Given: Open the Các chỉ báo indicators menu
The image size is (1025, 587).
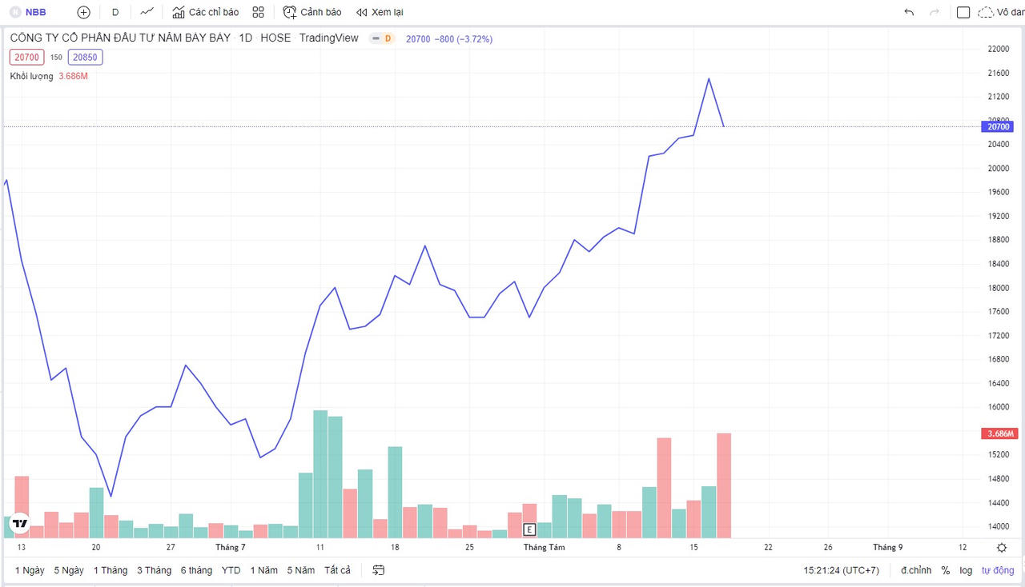Looking at the screenshot, I should [206, 12].
